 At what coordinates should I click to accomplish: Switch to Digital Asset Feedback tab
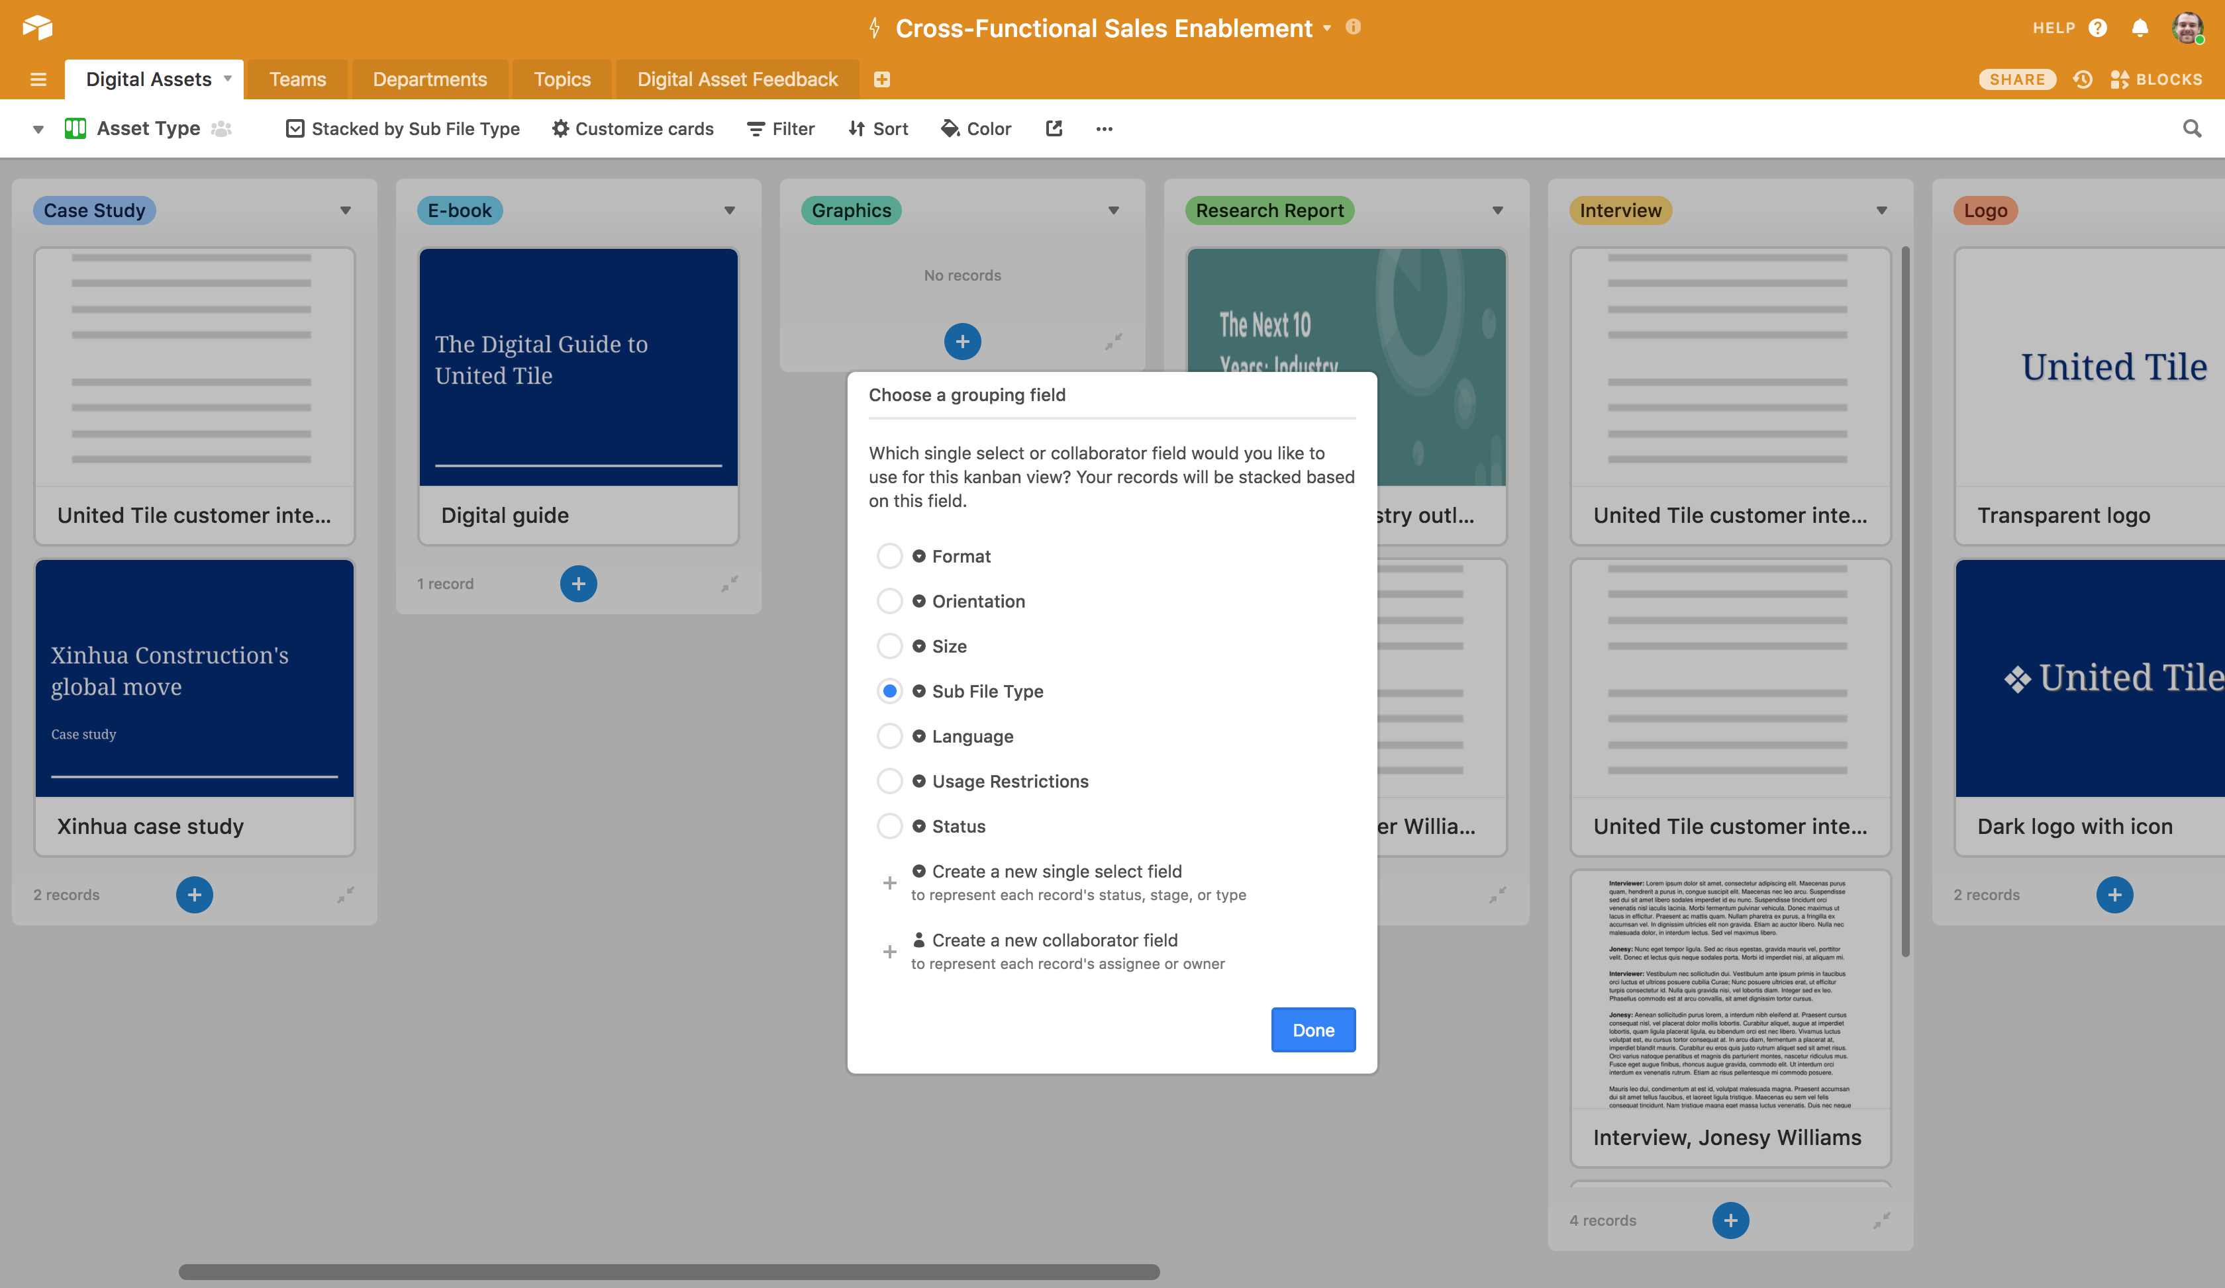(x=737, y=79)
